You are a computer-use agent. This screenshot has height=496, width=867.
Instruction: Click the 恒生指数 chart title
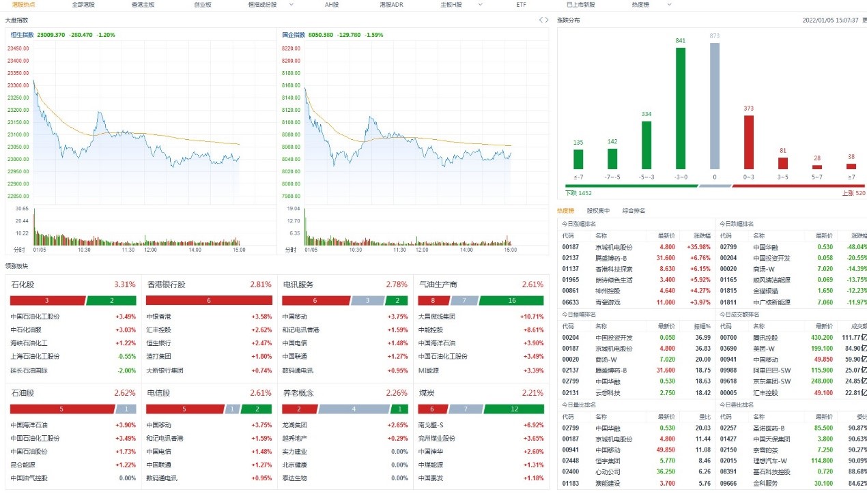click(x=22, y=34)
